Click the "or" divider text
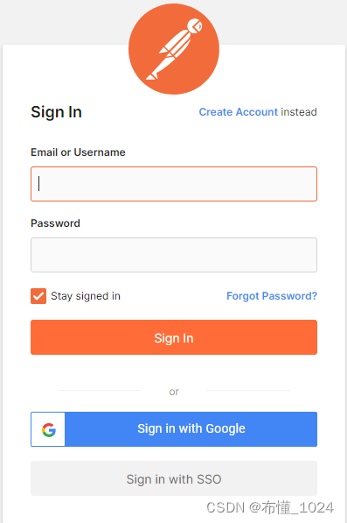The height and width of the screenshot is (523, 347). point(174,392)
